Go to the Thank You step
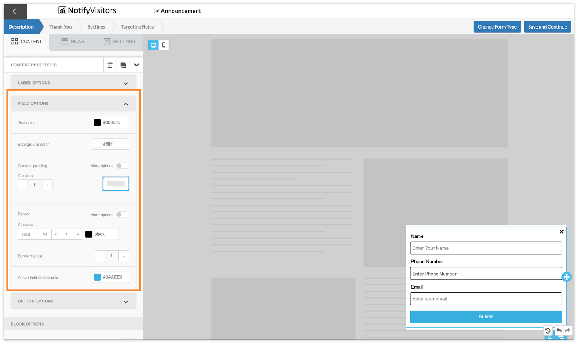 click(x=61, y=27)
